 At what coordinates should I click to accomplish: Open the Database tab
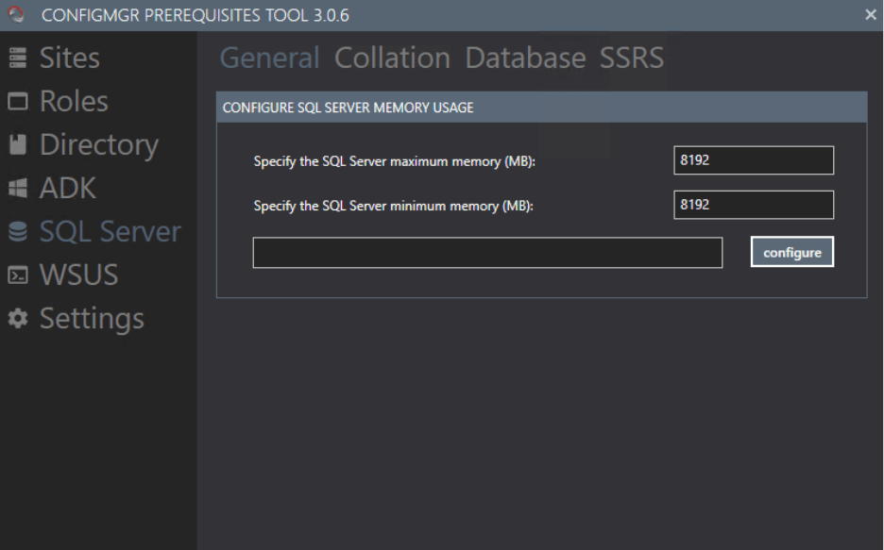[525, 58]
